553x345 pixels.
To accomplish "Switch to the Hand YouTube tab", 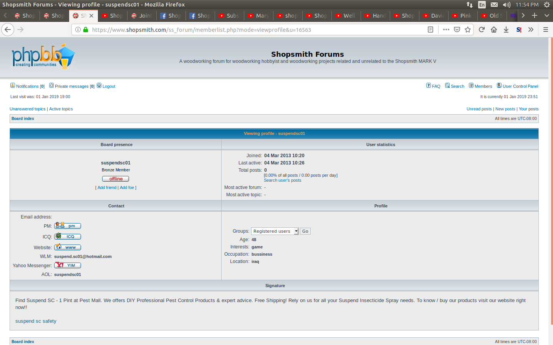I will click(x=376, y=16).
